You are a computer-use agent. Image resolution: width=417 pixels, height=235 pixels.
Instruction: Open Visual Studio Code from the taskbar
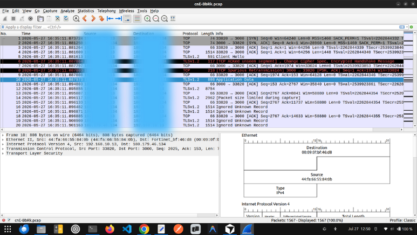click(x=127, y=229)
